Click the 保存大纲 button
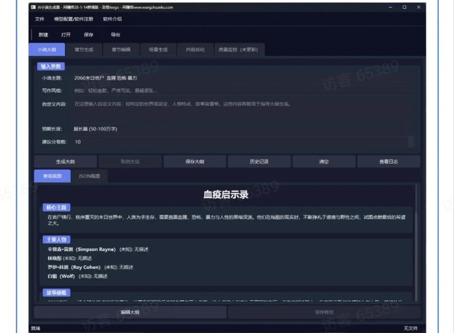The image size is (454, 333). click(195, 162)
